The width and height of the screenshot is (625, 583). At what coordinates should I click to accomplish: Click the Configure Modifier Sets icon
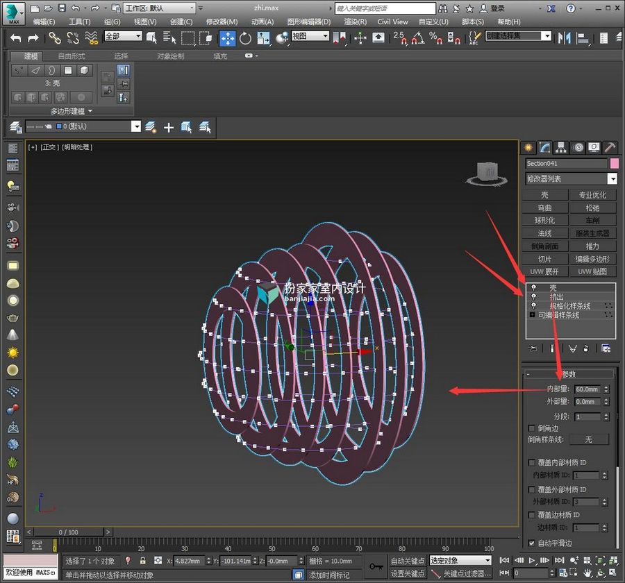click(606, 348)
